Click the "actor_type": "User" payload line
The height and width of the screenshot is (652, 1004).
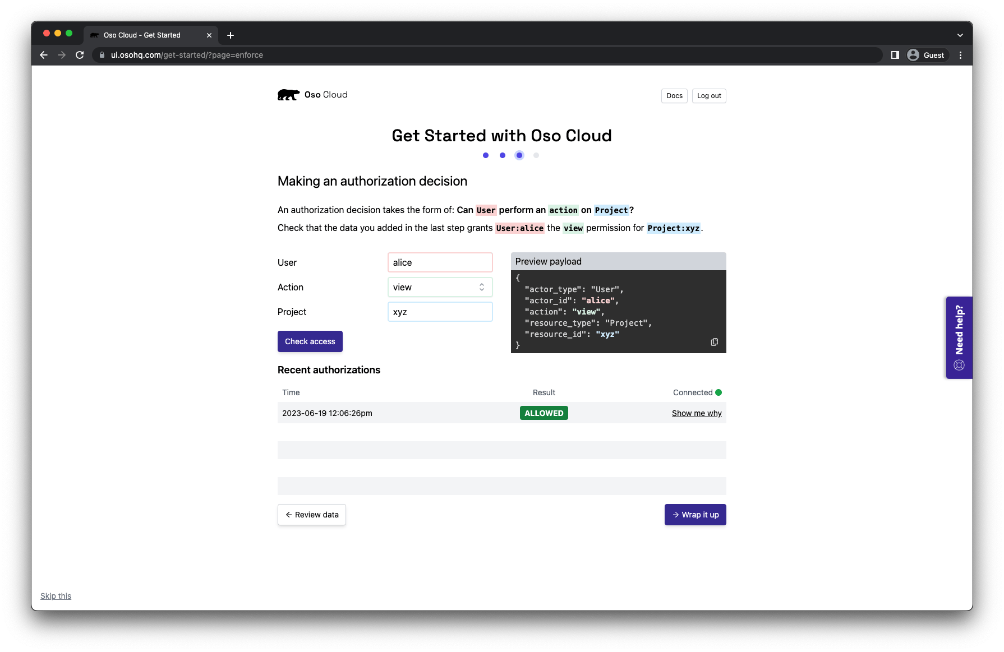click(574, 289)
